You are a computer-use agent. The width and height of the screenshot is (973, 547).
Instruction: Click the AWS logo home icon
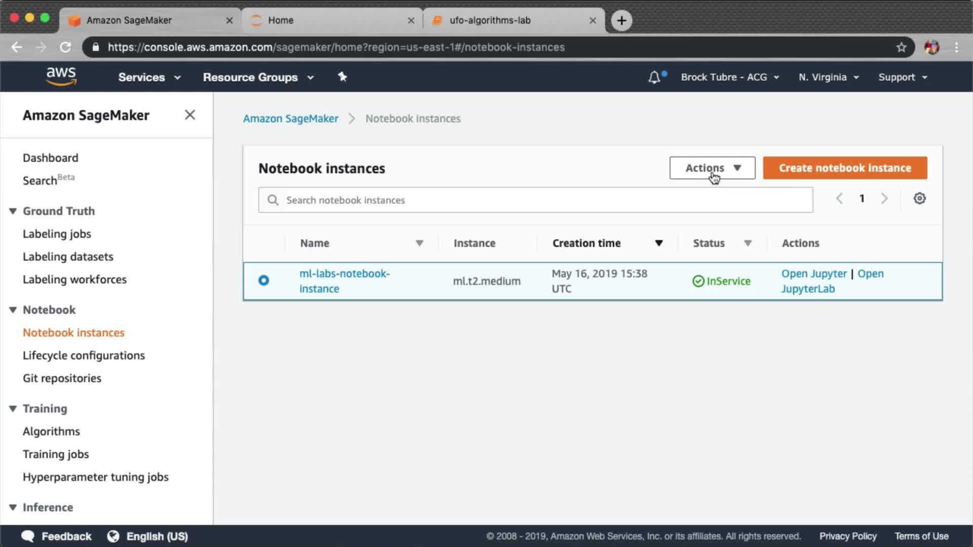(61, 76)
